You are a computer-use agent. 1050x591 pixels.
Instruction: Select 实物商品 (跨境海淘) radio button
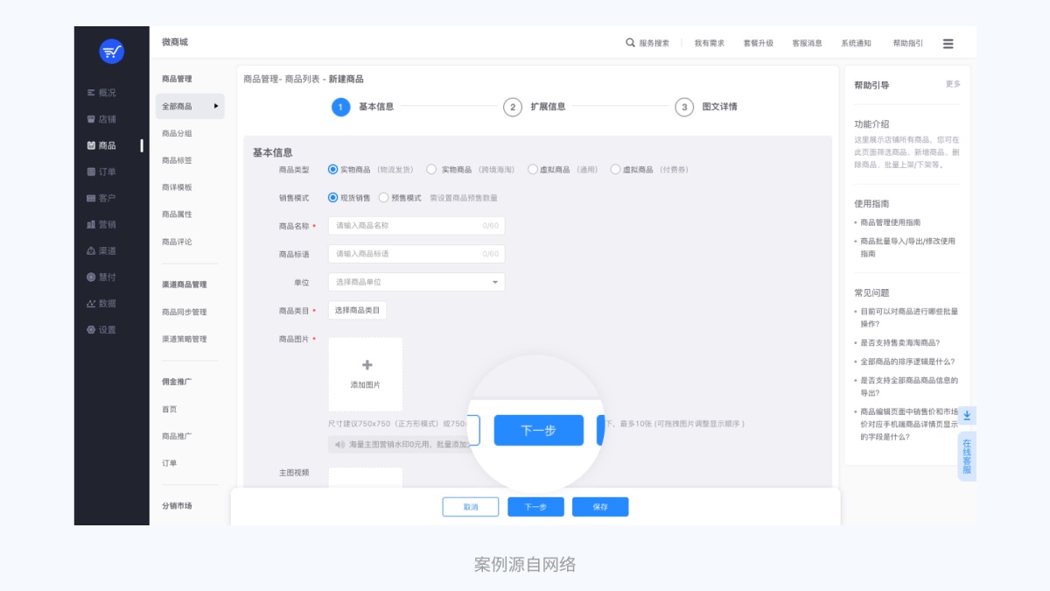(x=431, y=169)
